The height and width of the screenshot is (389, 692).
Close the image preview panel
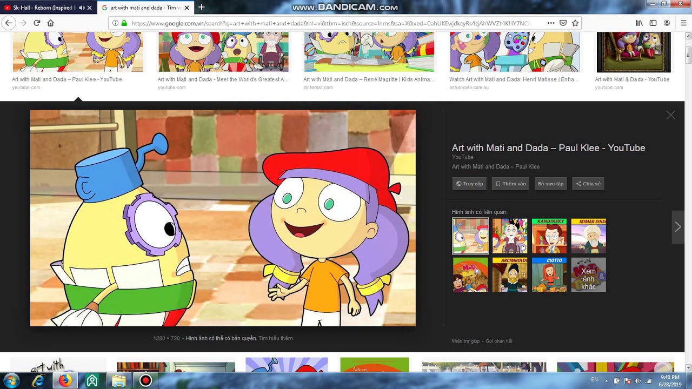[671, 115]
